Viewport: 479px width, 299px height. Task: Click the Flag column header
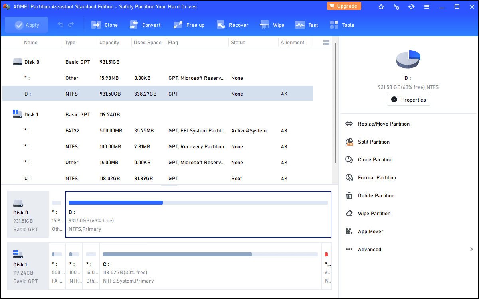pos(173,43)
